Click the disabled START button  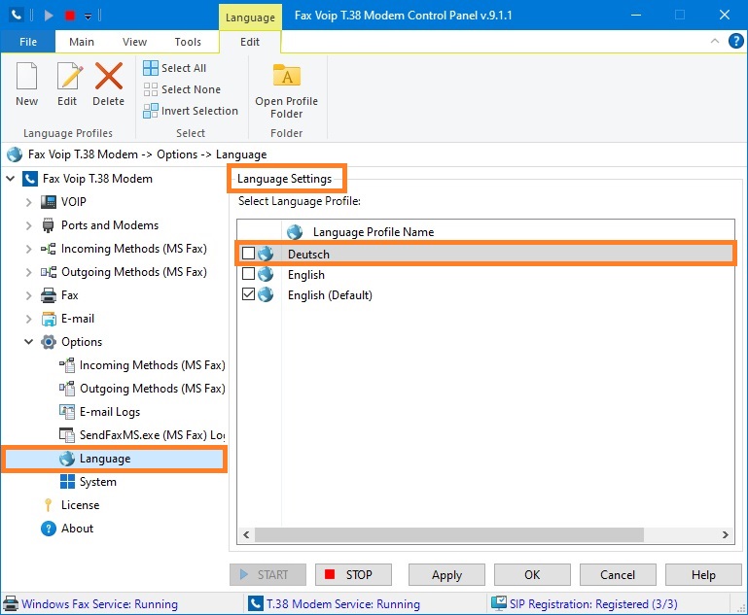[267, 574]
